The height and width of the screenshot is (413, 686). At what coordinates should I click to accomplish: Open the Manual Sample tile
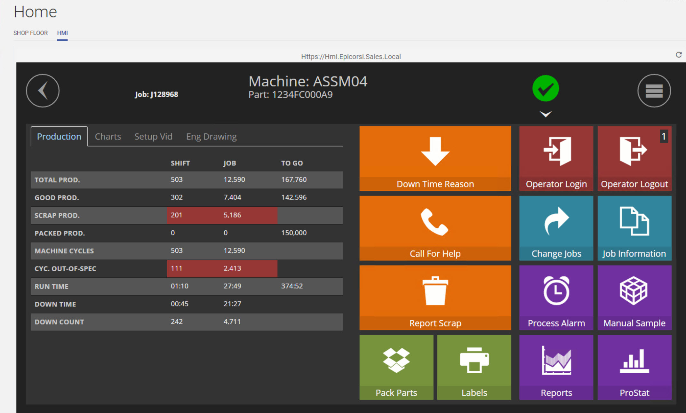coord(634,298)
